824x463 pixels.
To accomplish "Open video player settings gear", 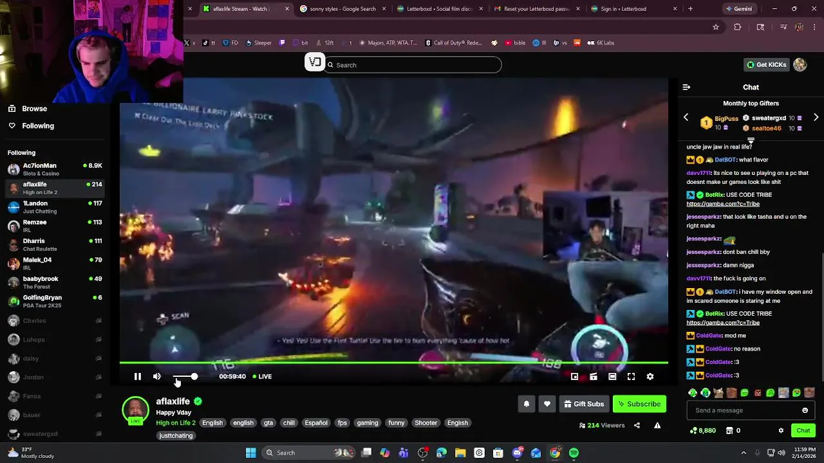I will click(650, 377).
